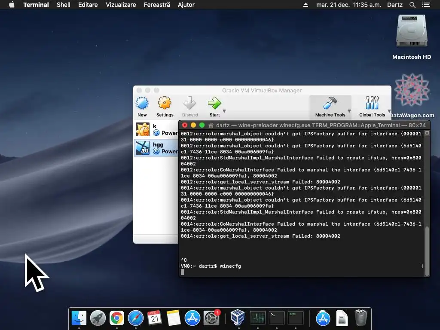The width and height of the screenshot is (440, 330).
Task: Open Spotlight search magnifier
Action: coord(412,5)
